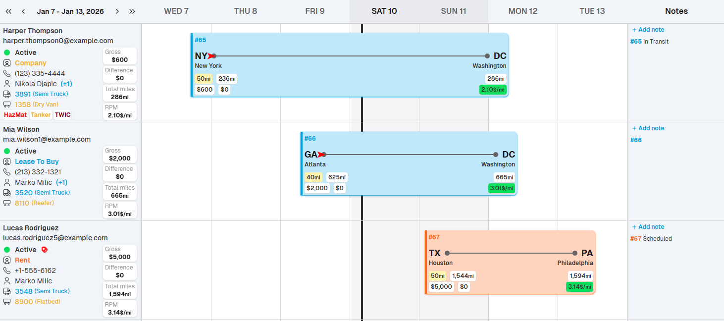Click the truck icon beside unit 3891
Screen dimensions: 724x321
click(x=7, y=94)
